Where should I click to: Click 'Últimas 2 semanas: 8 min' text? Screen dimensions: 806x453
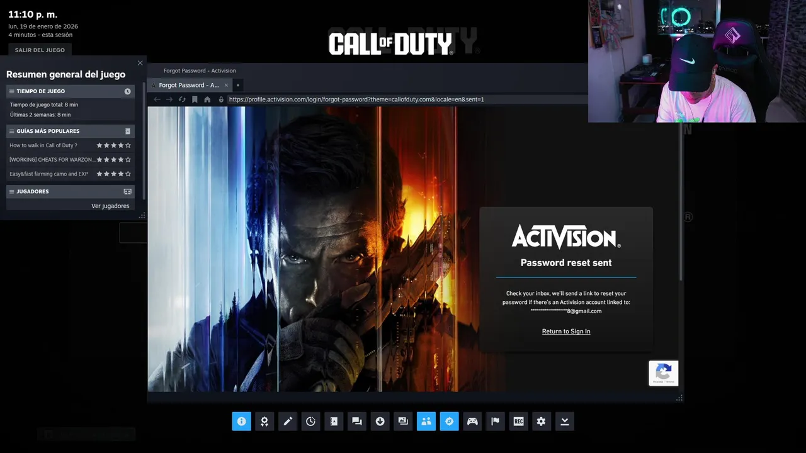click(40, 115)
